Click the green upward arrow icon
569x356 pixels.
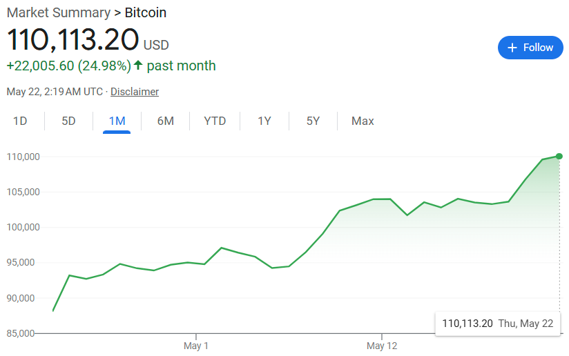click(x=138, y=66)
